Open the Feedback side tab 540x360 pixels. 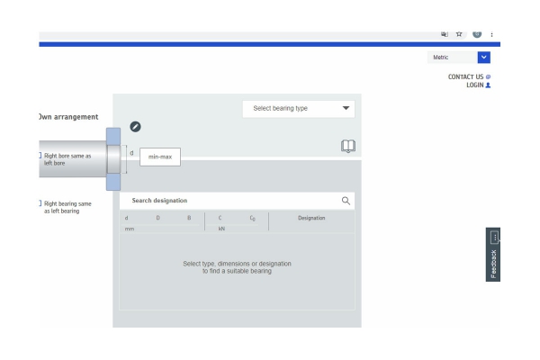(x=493, y=255)
